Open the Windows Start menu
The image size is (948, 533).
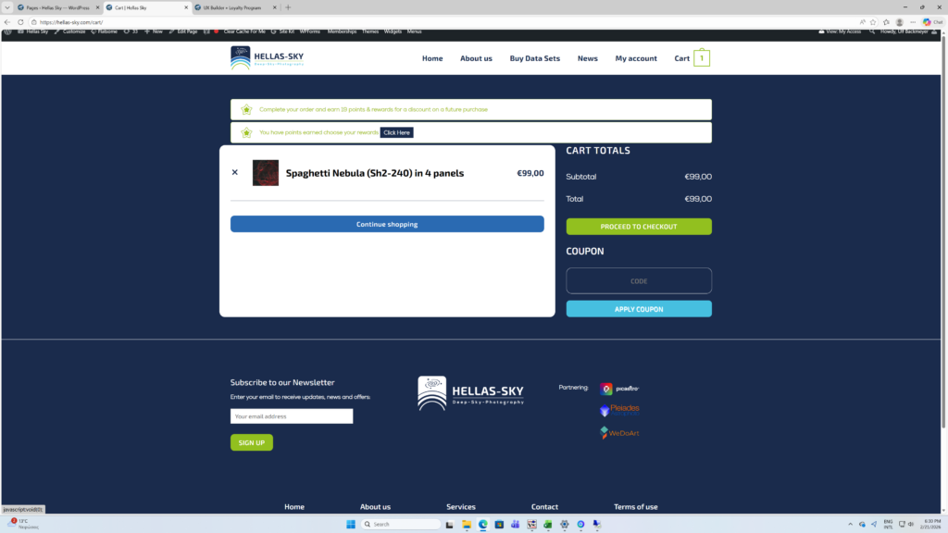click(x=351, y=524)
